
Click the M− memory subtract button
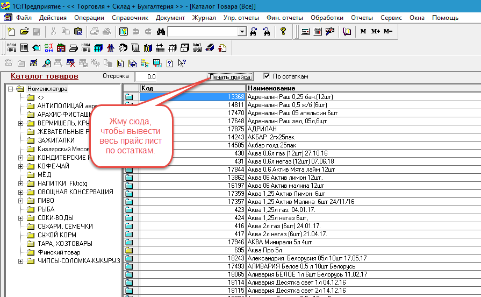(388, 31)
